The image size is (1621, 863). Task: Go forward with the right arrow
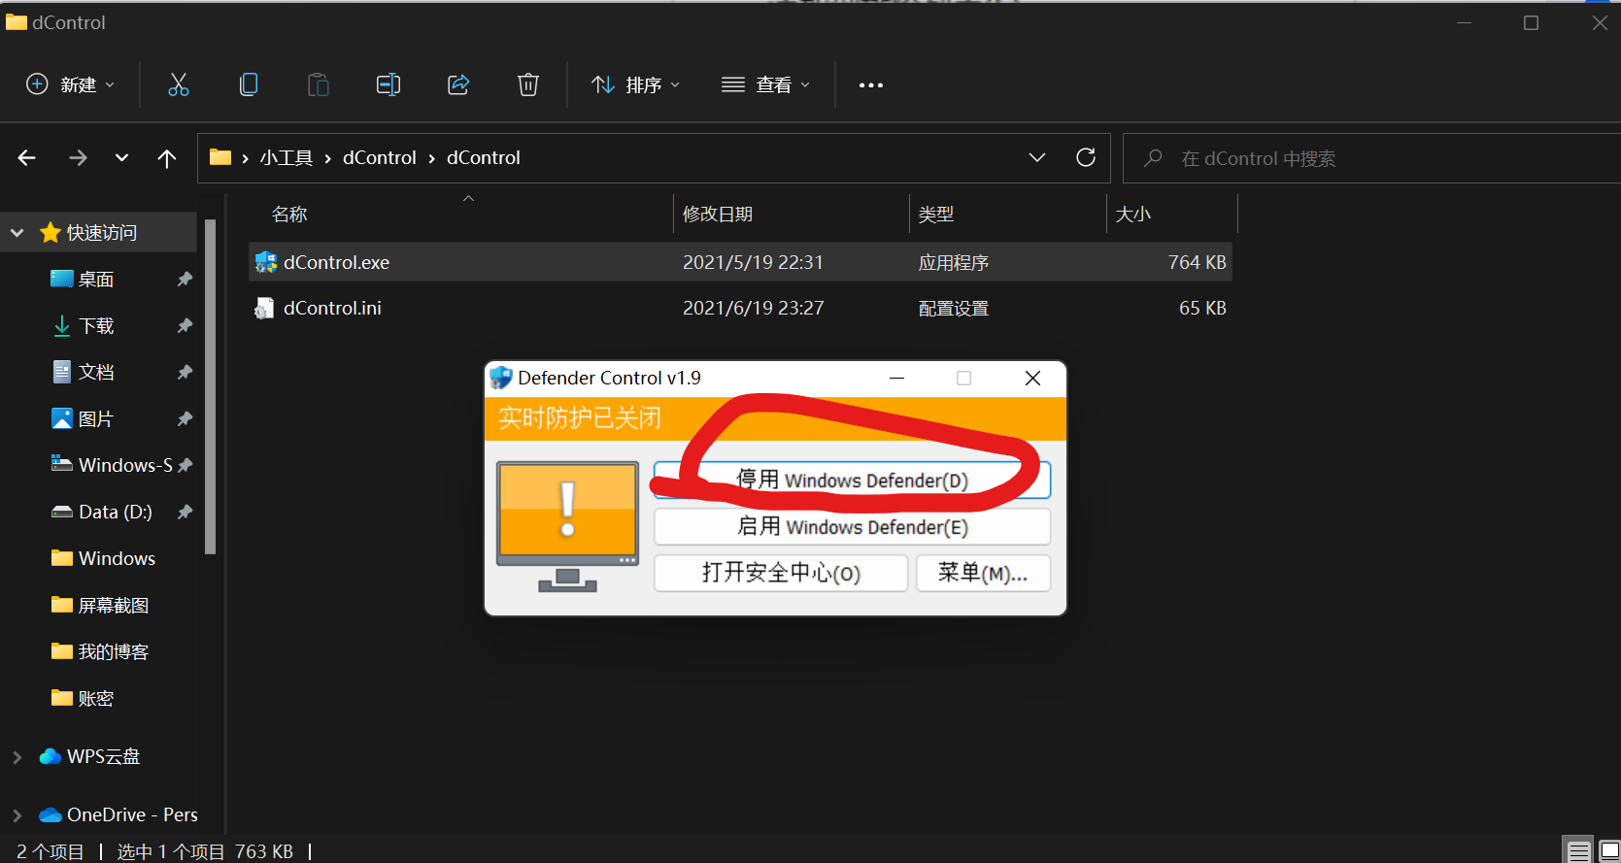(78, 157)
